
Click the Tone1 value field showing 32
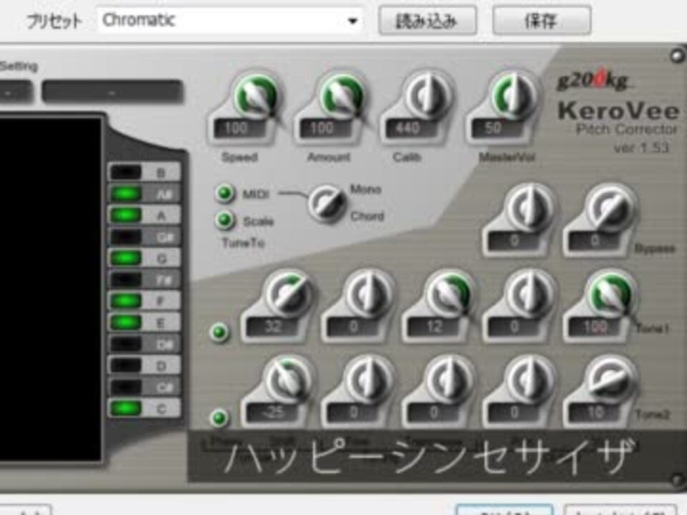[x=272, y=327]
